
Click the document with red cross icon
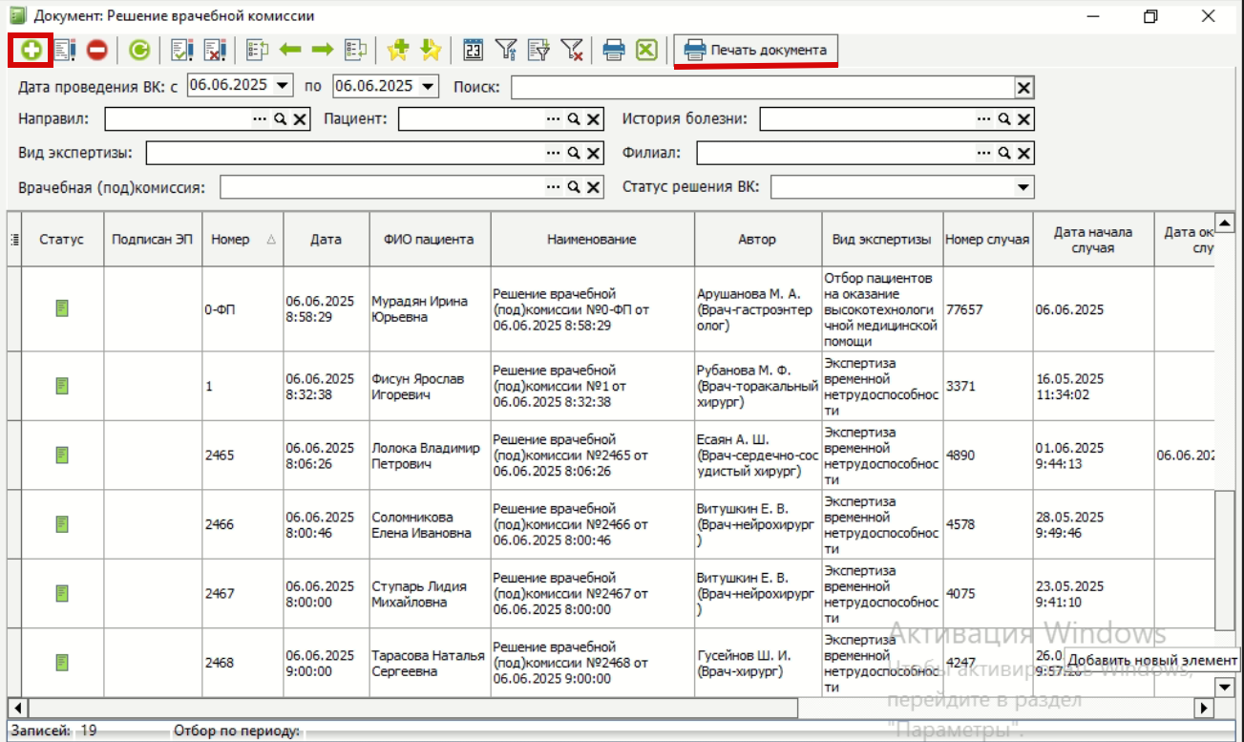click(x=214, y=51)
